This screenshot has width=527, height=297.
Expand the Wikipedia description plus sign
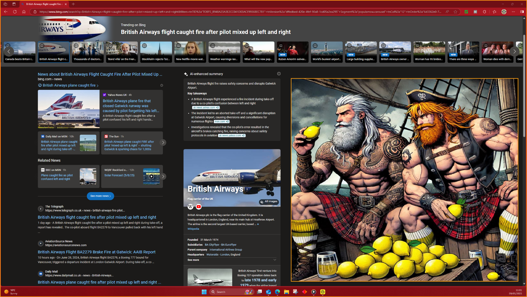click(258, 224)
